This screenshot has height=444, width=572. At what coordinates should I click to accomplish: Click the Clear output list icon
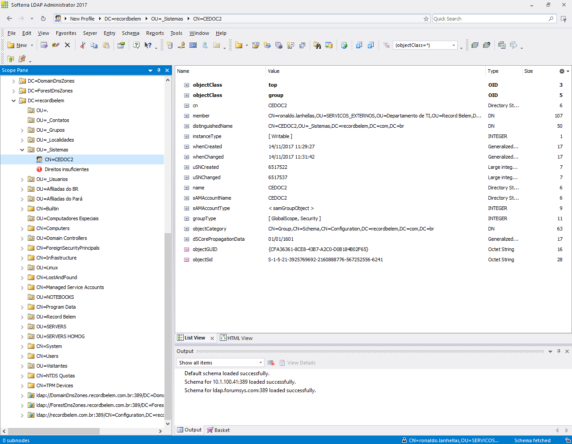(270, 363)
